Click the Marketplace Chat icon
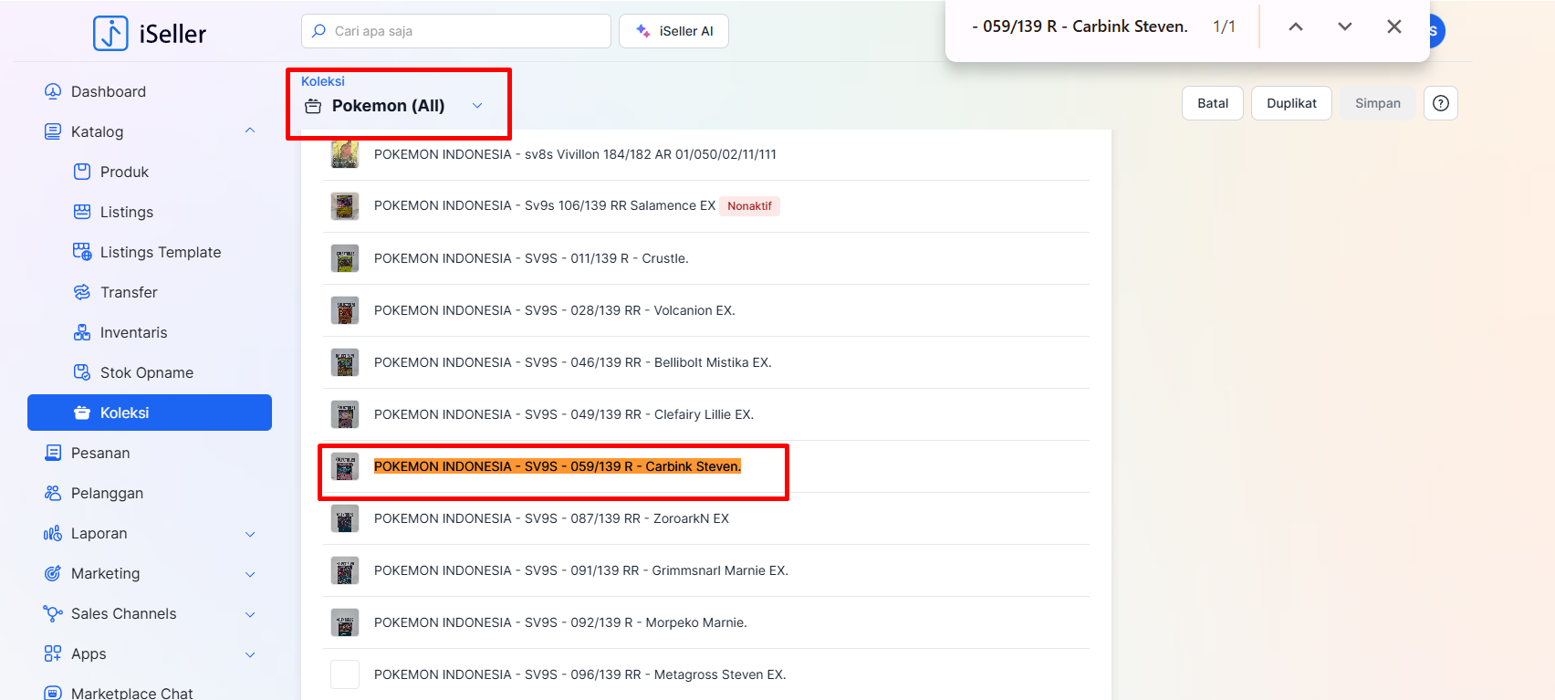The image size is (1555, 700). click(x=53, y=693)
